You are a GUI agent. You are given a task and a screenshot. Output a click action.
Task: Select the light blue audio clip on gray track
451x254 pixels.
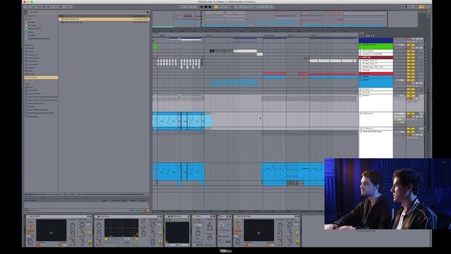[183, 121]
